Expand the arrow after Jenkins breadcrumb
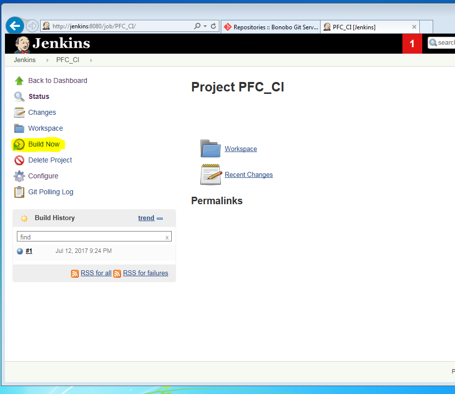Viewport: 455px width, 394px height. (x=47, y=60)
